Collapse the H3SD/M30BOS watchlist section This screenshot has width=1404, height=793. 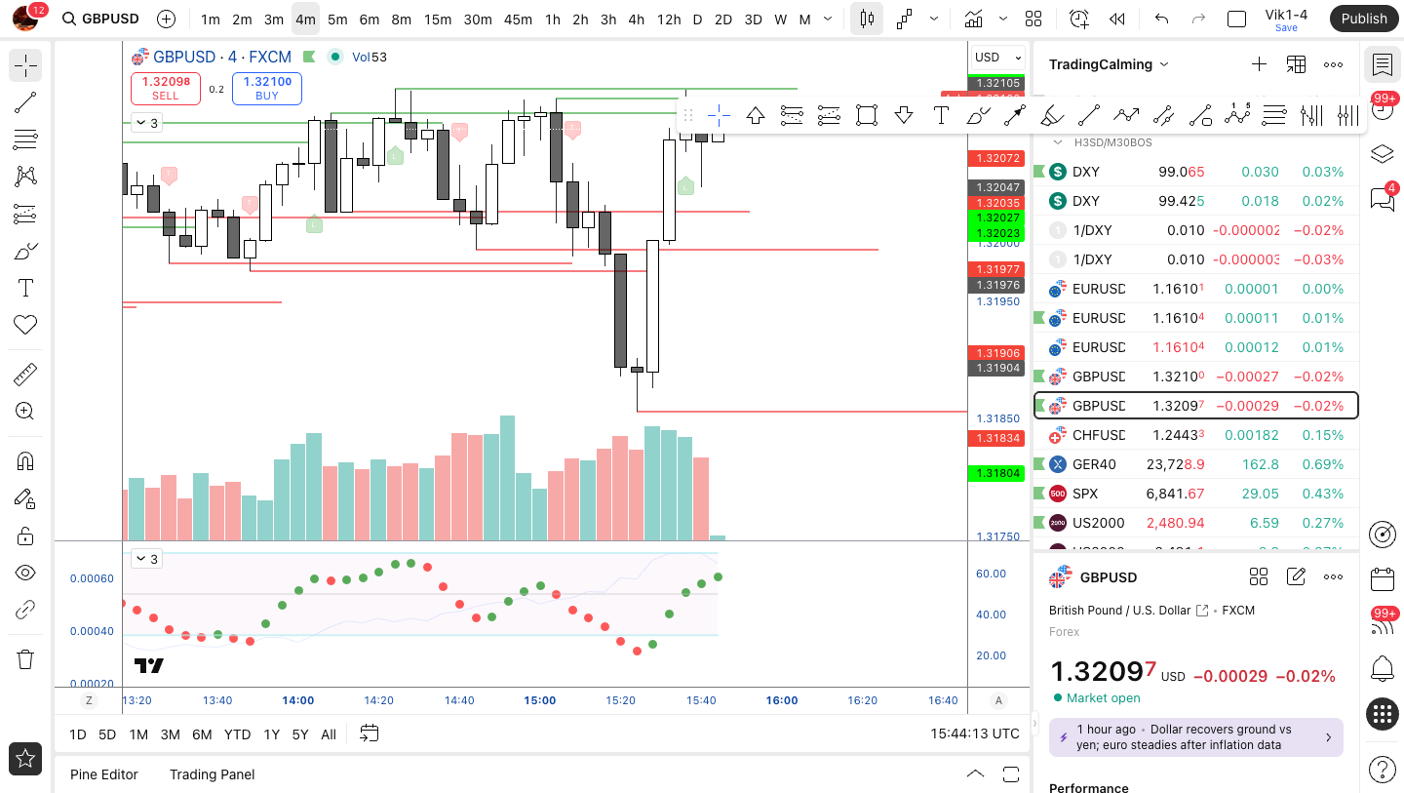pyautogui.click(x=1058, y=142)
